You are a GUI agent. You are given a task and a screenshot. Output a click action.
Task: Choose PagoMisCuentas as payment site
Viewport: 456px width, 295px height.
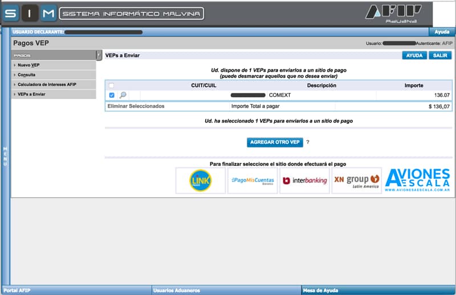[x=253, y=181]
